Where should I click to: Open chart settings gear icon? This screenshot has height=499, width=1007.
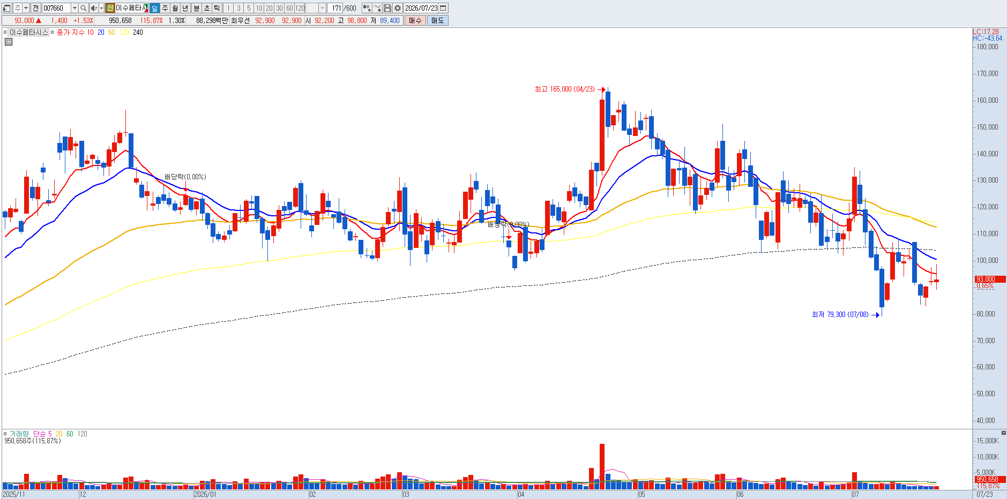[x=398, y=8]
